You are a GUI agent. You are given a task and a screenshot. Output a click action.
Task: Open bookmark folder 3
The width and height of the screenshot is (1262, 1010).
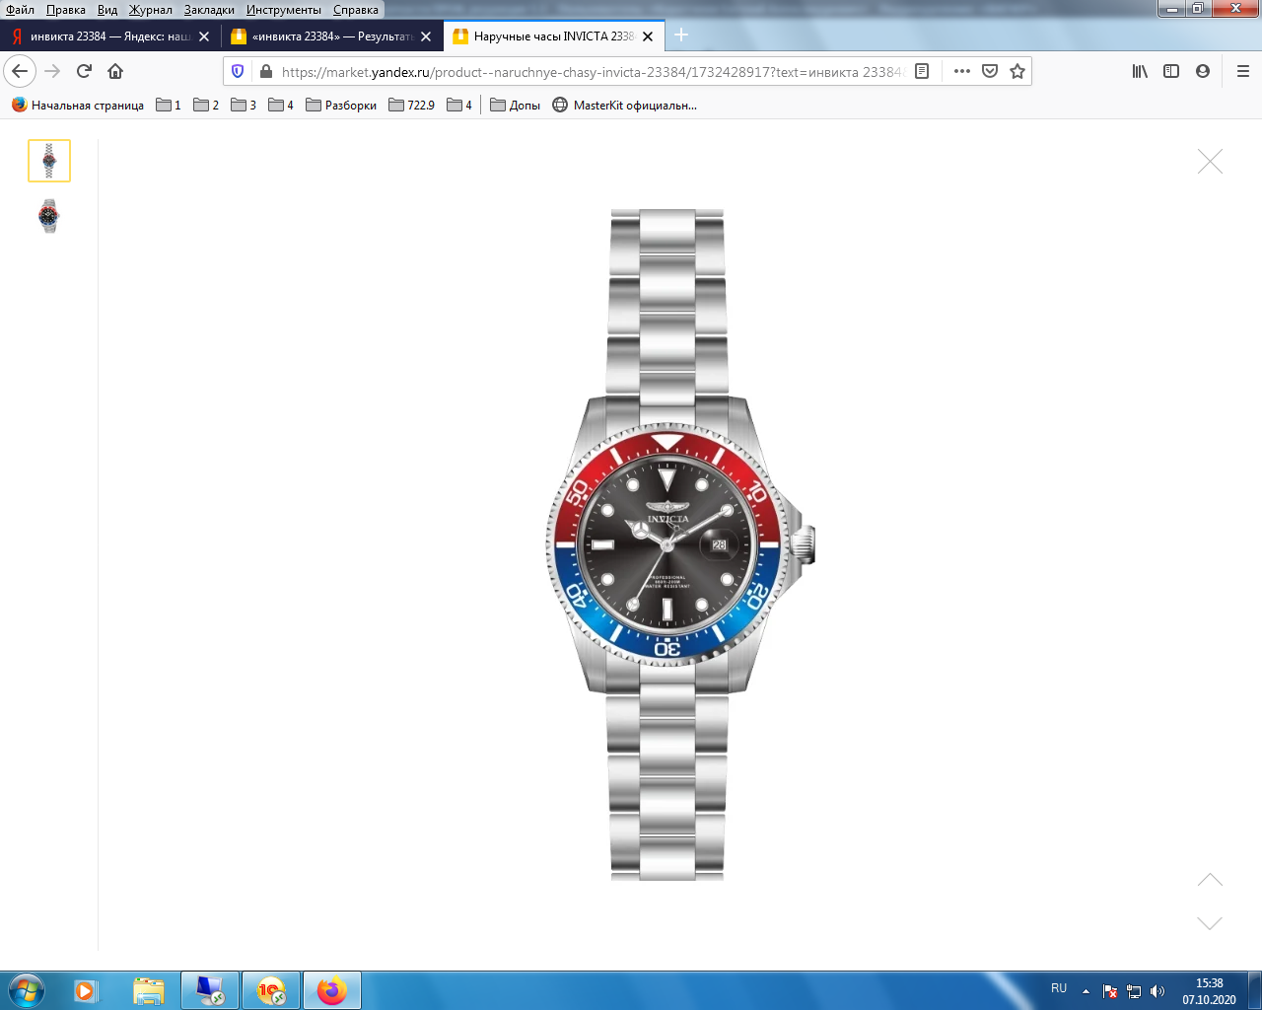pyautogui.click(x=244, y=105)
